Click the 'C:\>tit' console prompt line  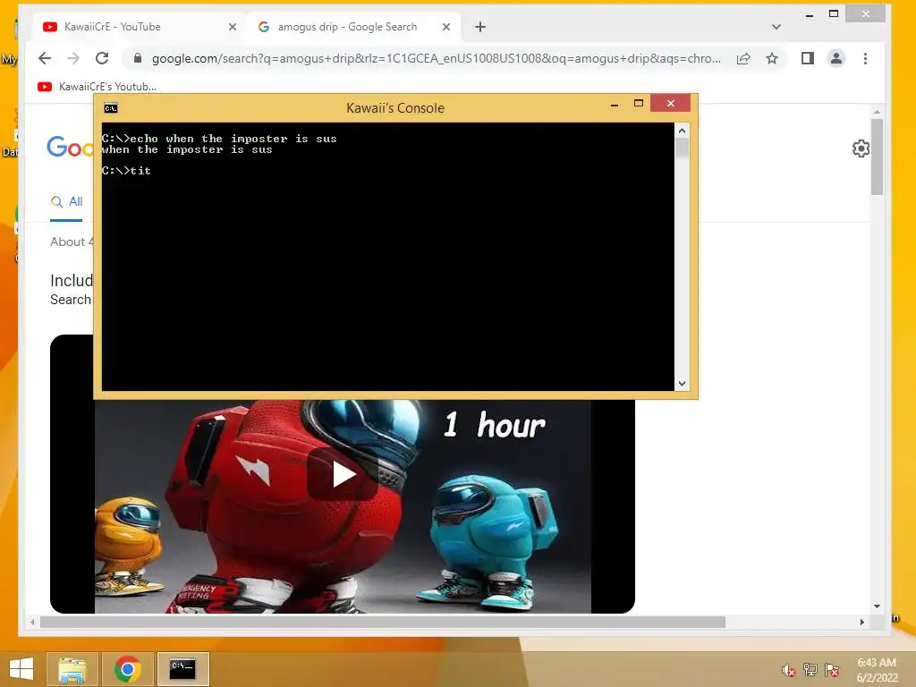click(x=126, y=171)
